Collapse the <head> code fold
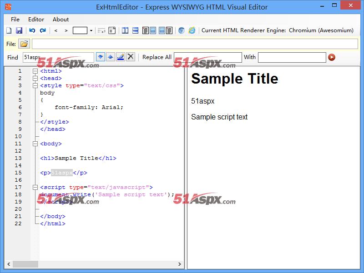Image resolution: width=364 pixels, height=273 pixels. click(35, 78)
